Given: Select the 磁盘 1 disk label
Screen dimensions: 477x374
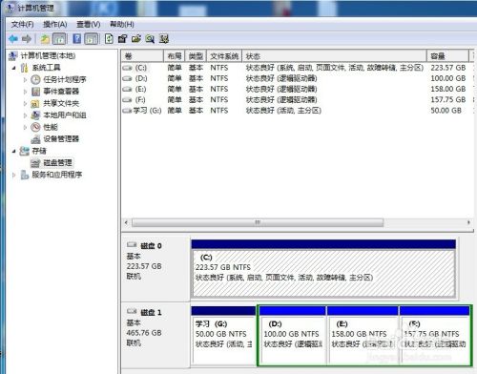Looking at the screenshot, I should coord(151,313).
